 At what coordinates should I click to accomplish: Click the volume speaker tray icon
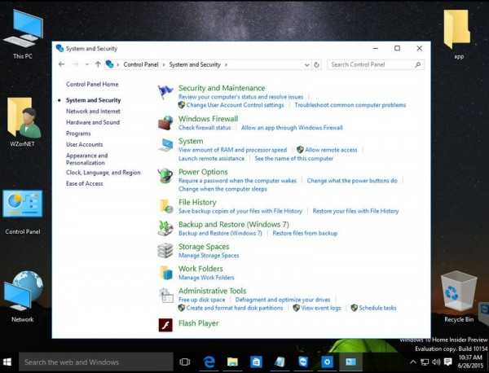pyautogui.click(x=436, y=362)
